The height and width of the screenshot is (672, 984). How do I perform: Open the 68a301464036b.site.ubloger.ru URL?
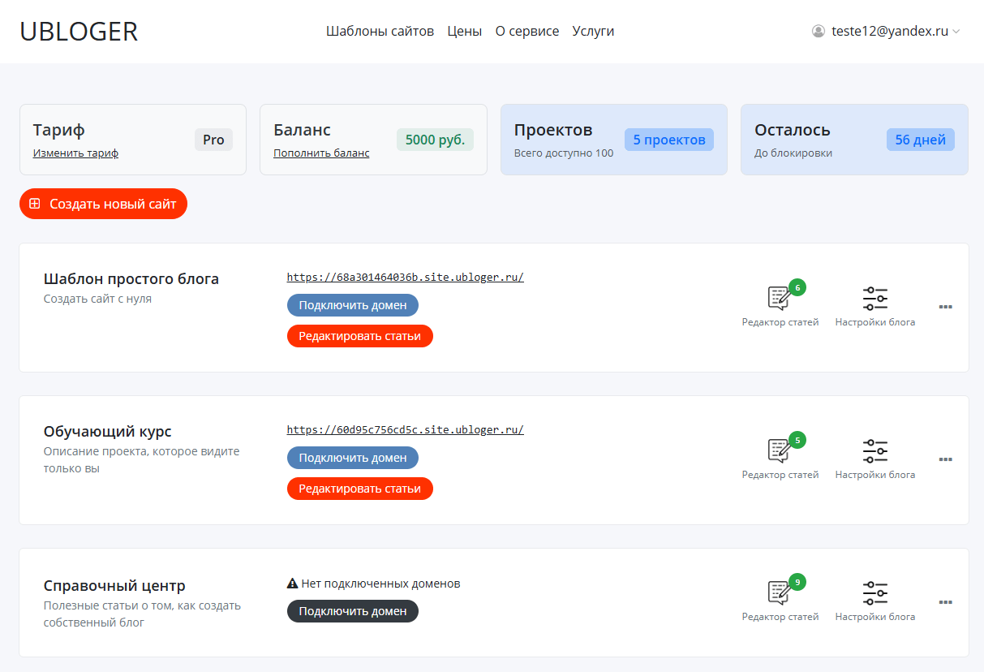pyautogui.click(x=405, y=277)
